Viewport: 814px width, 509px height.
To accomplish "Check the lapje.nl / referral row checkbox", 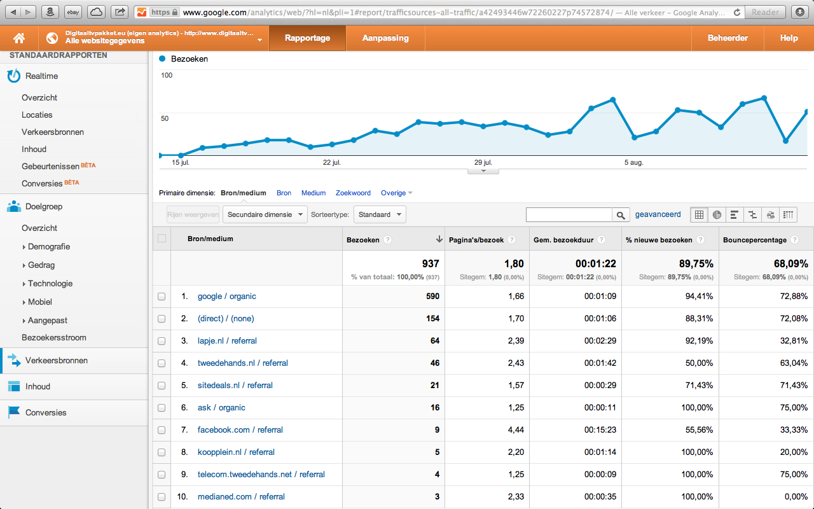I will [x=162, y=341].
